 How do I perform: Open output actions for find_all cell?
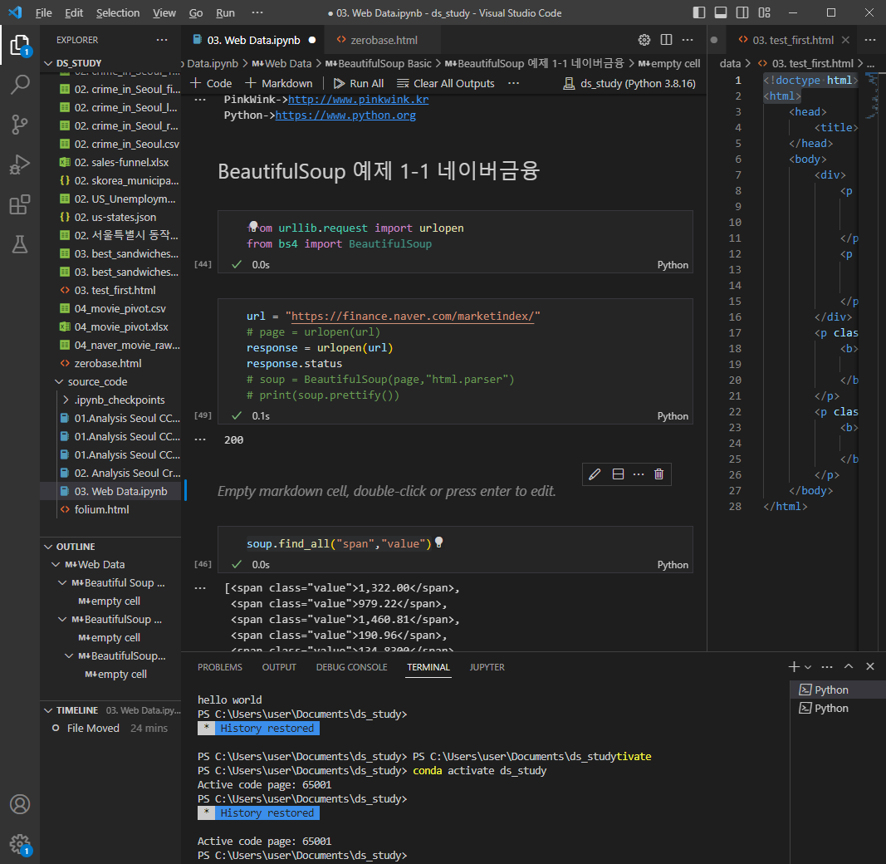coord(200,588)
